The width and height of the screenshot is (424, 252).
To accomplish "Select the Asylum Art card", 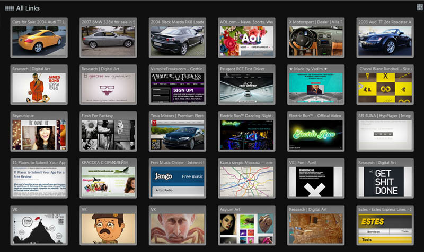I will [246, 225].
